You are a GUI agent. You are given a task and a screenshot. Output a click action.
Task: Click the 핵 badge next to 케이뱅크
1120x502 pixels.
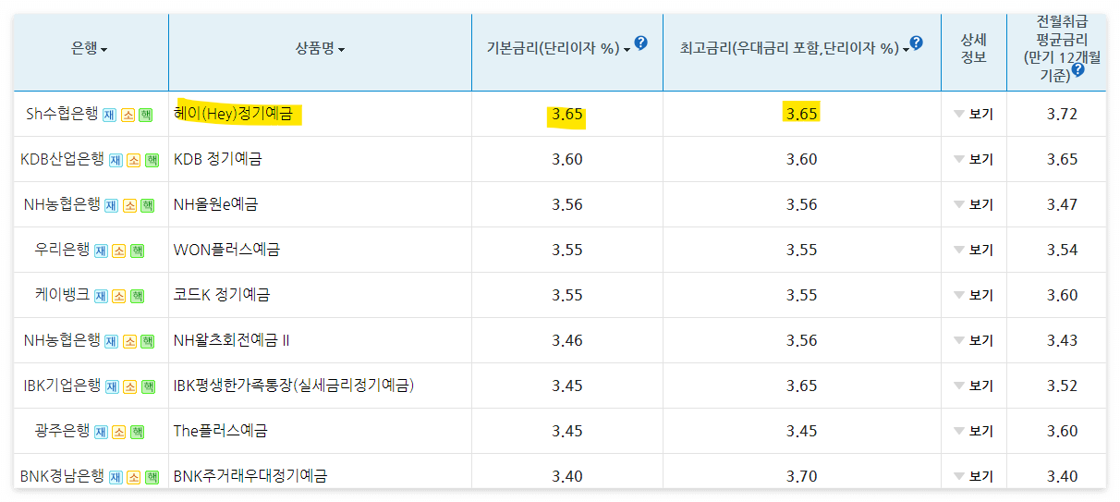point(137,297)
